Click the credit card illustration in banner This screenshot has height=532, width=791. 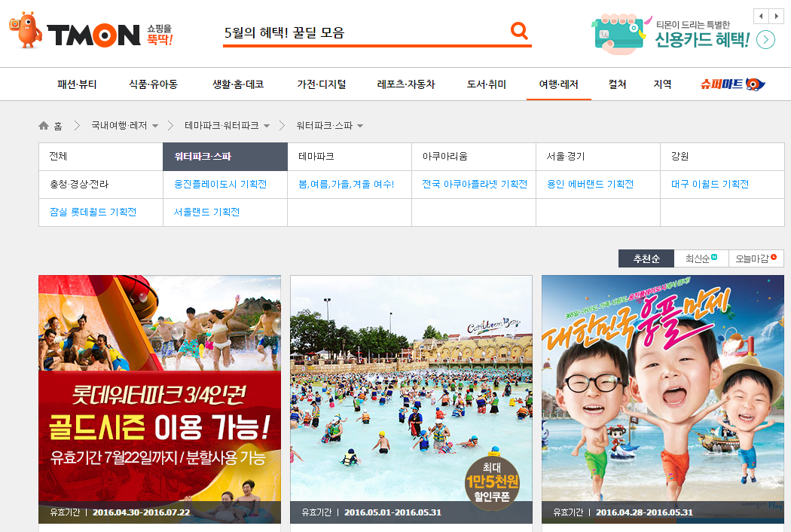(619, 34)
